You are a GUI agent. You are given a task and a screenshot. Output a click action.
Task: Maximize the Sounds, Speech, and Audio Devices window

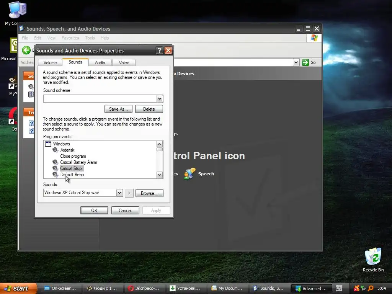point(308,29)
